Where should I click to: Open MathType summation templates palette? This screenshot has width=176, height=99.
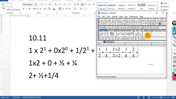[123, 24]
